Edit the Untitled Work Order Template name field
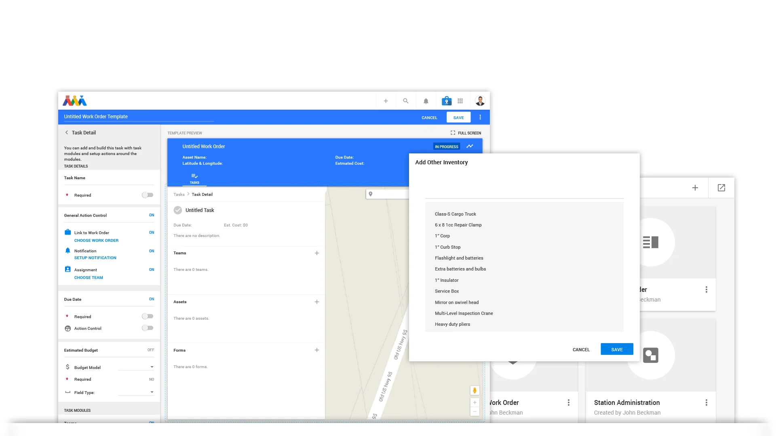The height and width of the screenshot is (436, 776). coord(139,117)
